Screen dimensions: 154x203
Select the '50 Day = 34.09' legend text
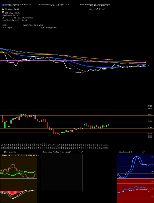pos(12,9)
